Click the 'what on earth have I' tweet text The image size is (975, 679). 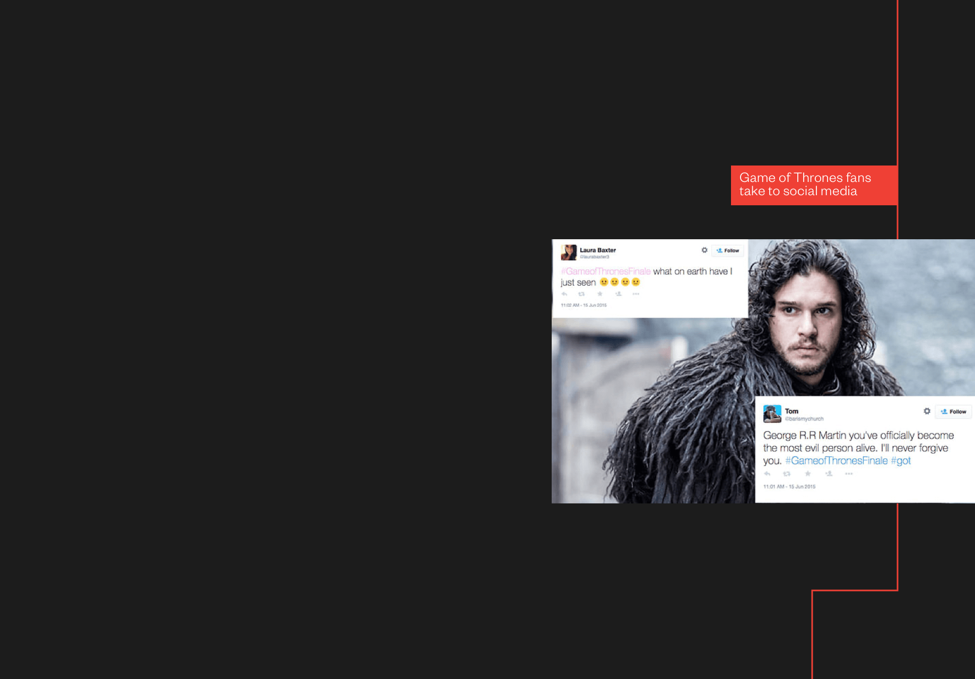pyautogui.click(x=693, y=271)
